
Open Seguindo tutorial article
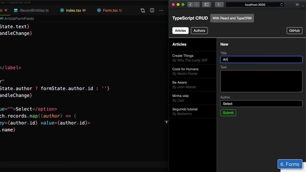coord(193,111)
